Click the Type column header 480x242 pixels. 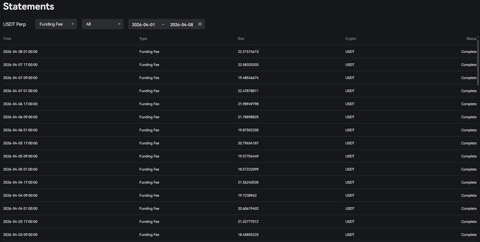143,38
